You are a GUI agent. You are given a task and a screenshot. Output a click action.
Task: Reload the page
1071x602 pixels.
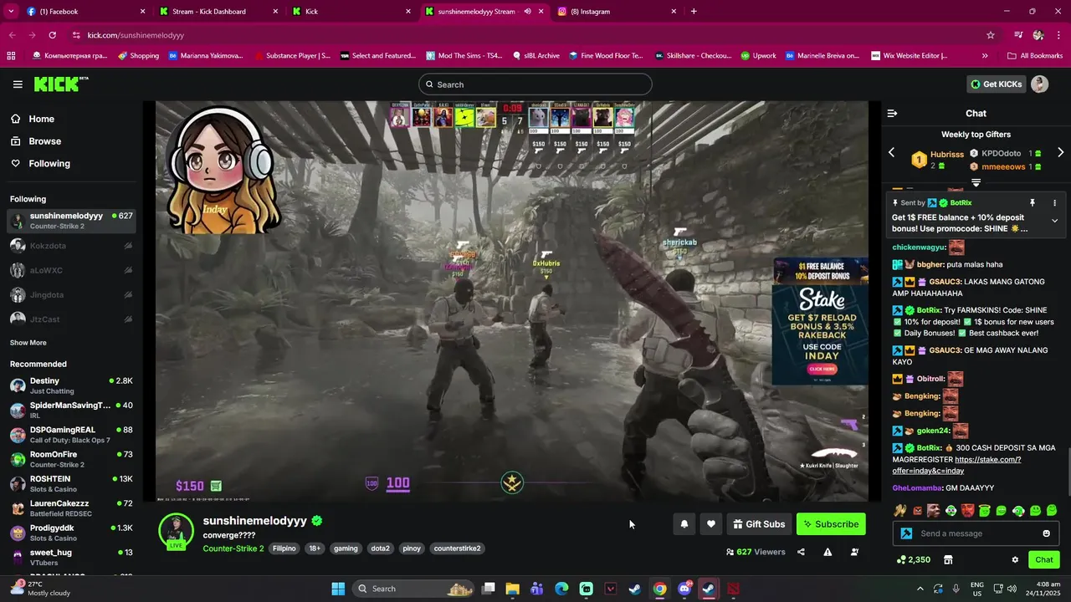pyautogui.click(x=52, y=35)
